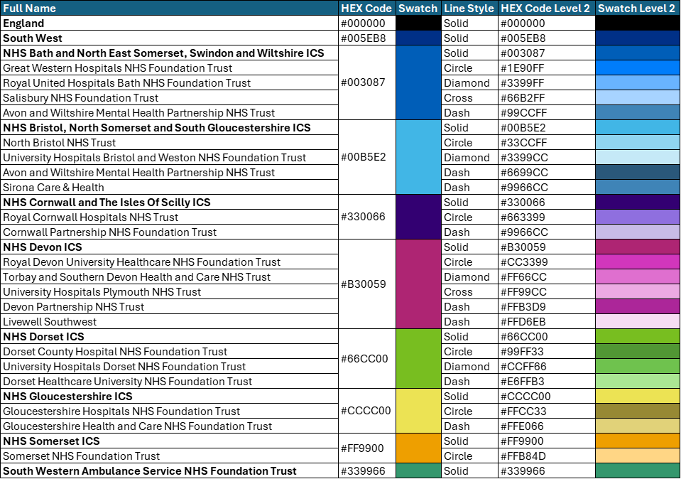Select NHS Bath and North East Somerset ICS
Viewport: 681px width, 479px height.
(x=170, y=53)
